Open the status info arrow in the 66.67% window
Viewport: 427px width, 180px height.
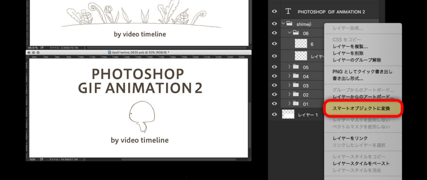[84, 48]
